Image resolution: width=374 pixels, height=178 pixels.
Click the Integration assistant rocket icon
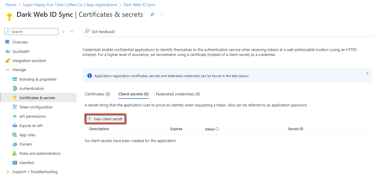point(8,61)
